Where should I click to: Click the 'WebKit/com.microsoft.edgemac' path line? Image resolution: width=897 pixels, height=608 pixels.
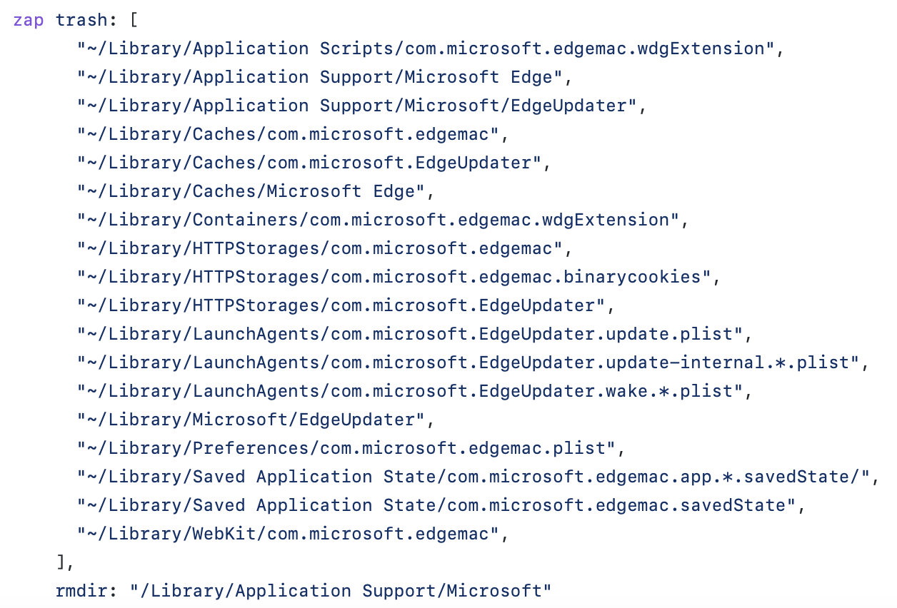click(x=293, y=534)
